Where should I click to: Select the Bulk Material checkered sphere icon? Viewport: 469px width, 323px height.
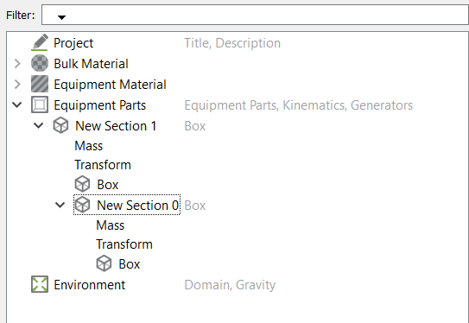coord(40,63)
